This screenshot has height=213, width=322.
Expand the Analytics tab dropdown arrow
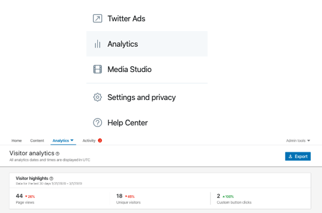click(72, 140)
